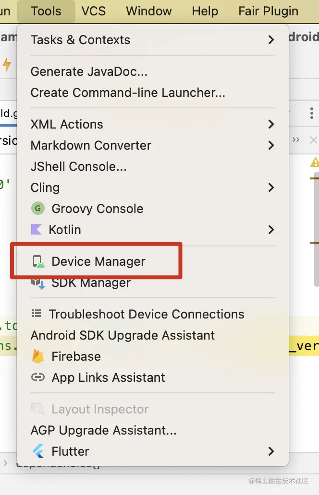This screenshot has width=319, height=495.
Task: Click the Kotlin logo icon
Action: pos(37,230)
